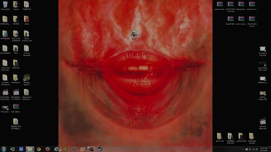Image resolution: width=271 pixels, height=152 pixels.
Task: Open the MOVIES folder
Action: pyautogui.click(x=16, y=20)
